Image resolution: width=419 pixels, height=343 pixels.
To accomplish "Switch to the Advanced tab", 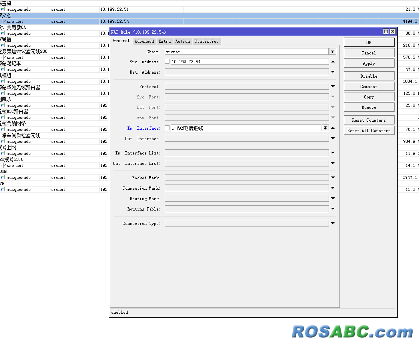I will click(x=144, y=41).
